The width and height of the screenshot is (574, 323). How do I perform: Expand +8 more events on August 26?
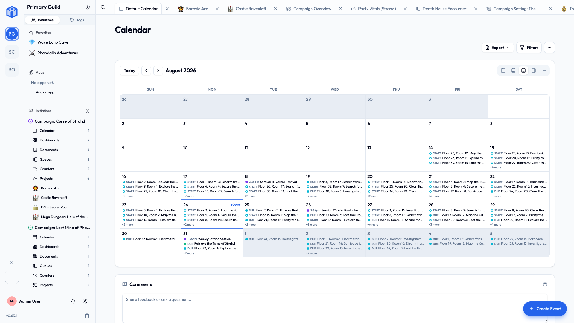pyautogui.click(x=312, y=225)
